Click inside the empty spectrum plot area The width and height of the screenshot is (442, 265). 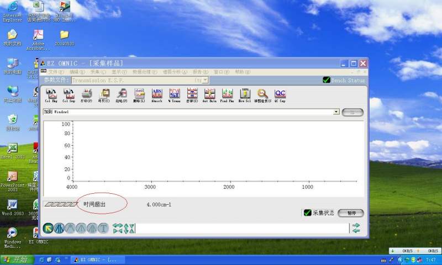click(214, 151)
